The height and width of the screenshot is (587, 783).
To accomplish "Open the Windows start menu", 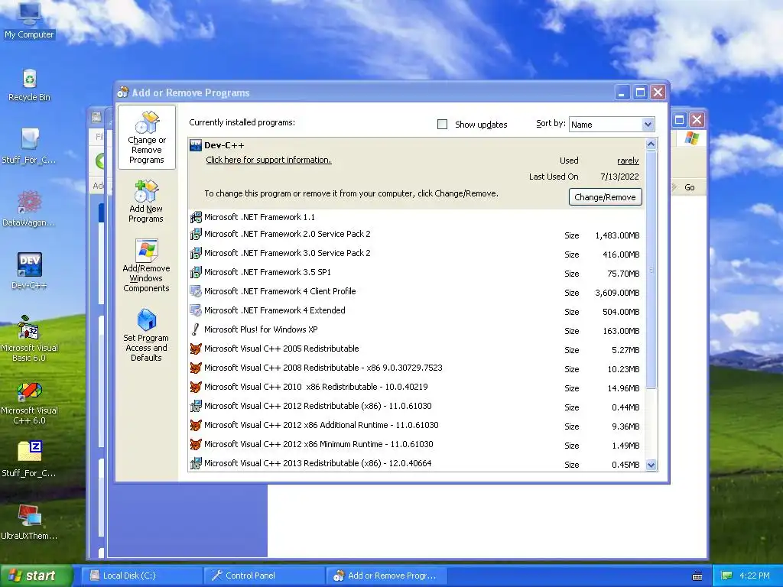I will pos(36,576).
